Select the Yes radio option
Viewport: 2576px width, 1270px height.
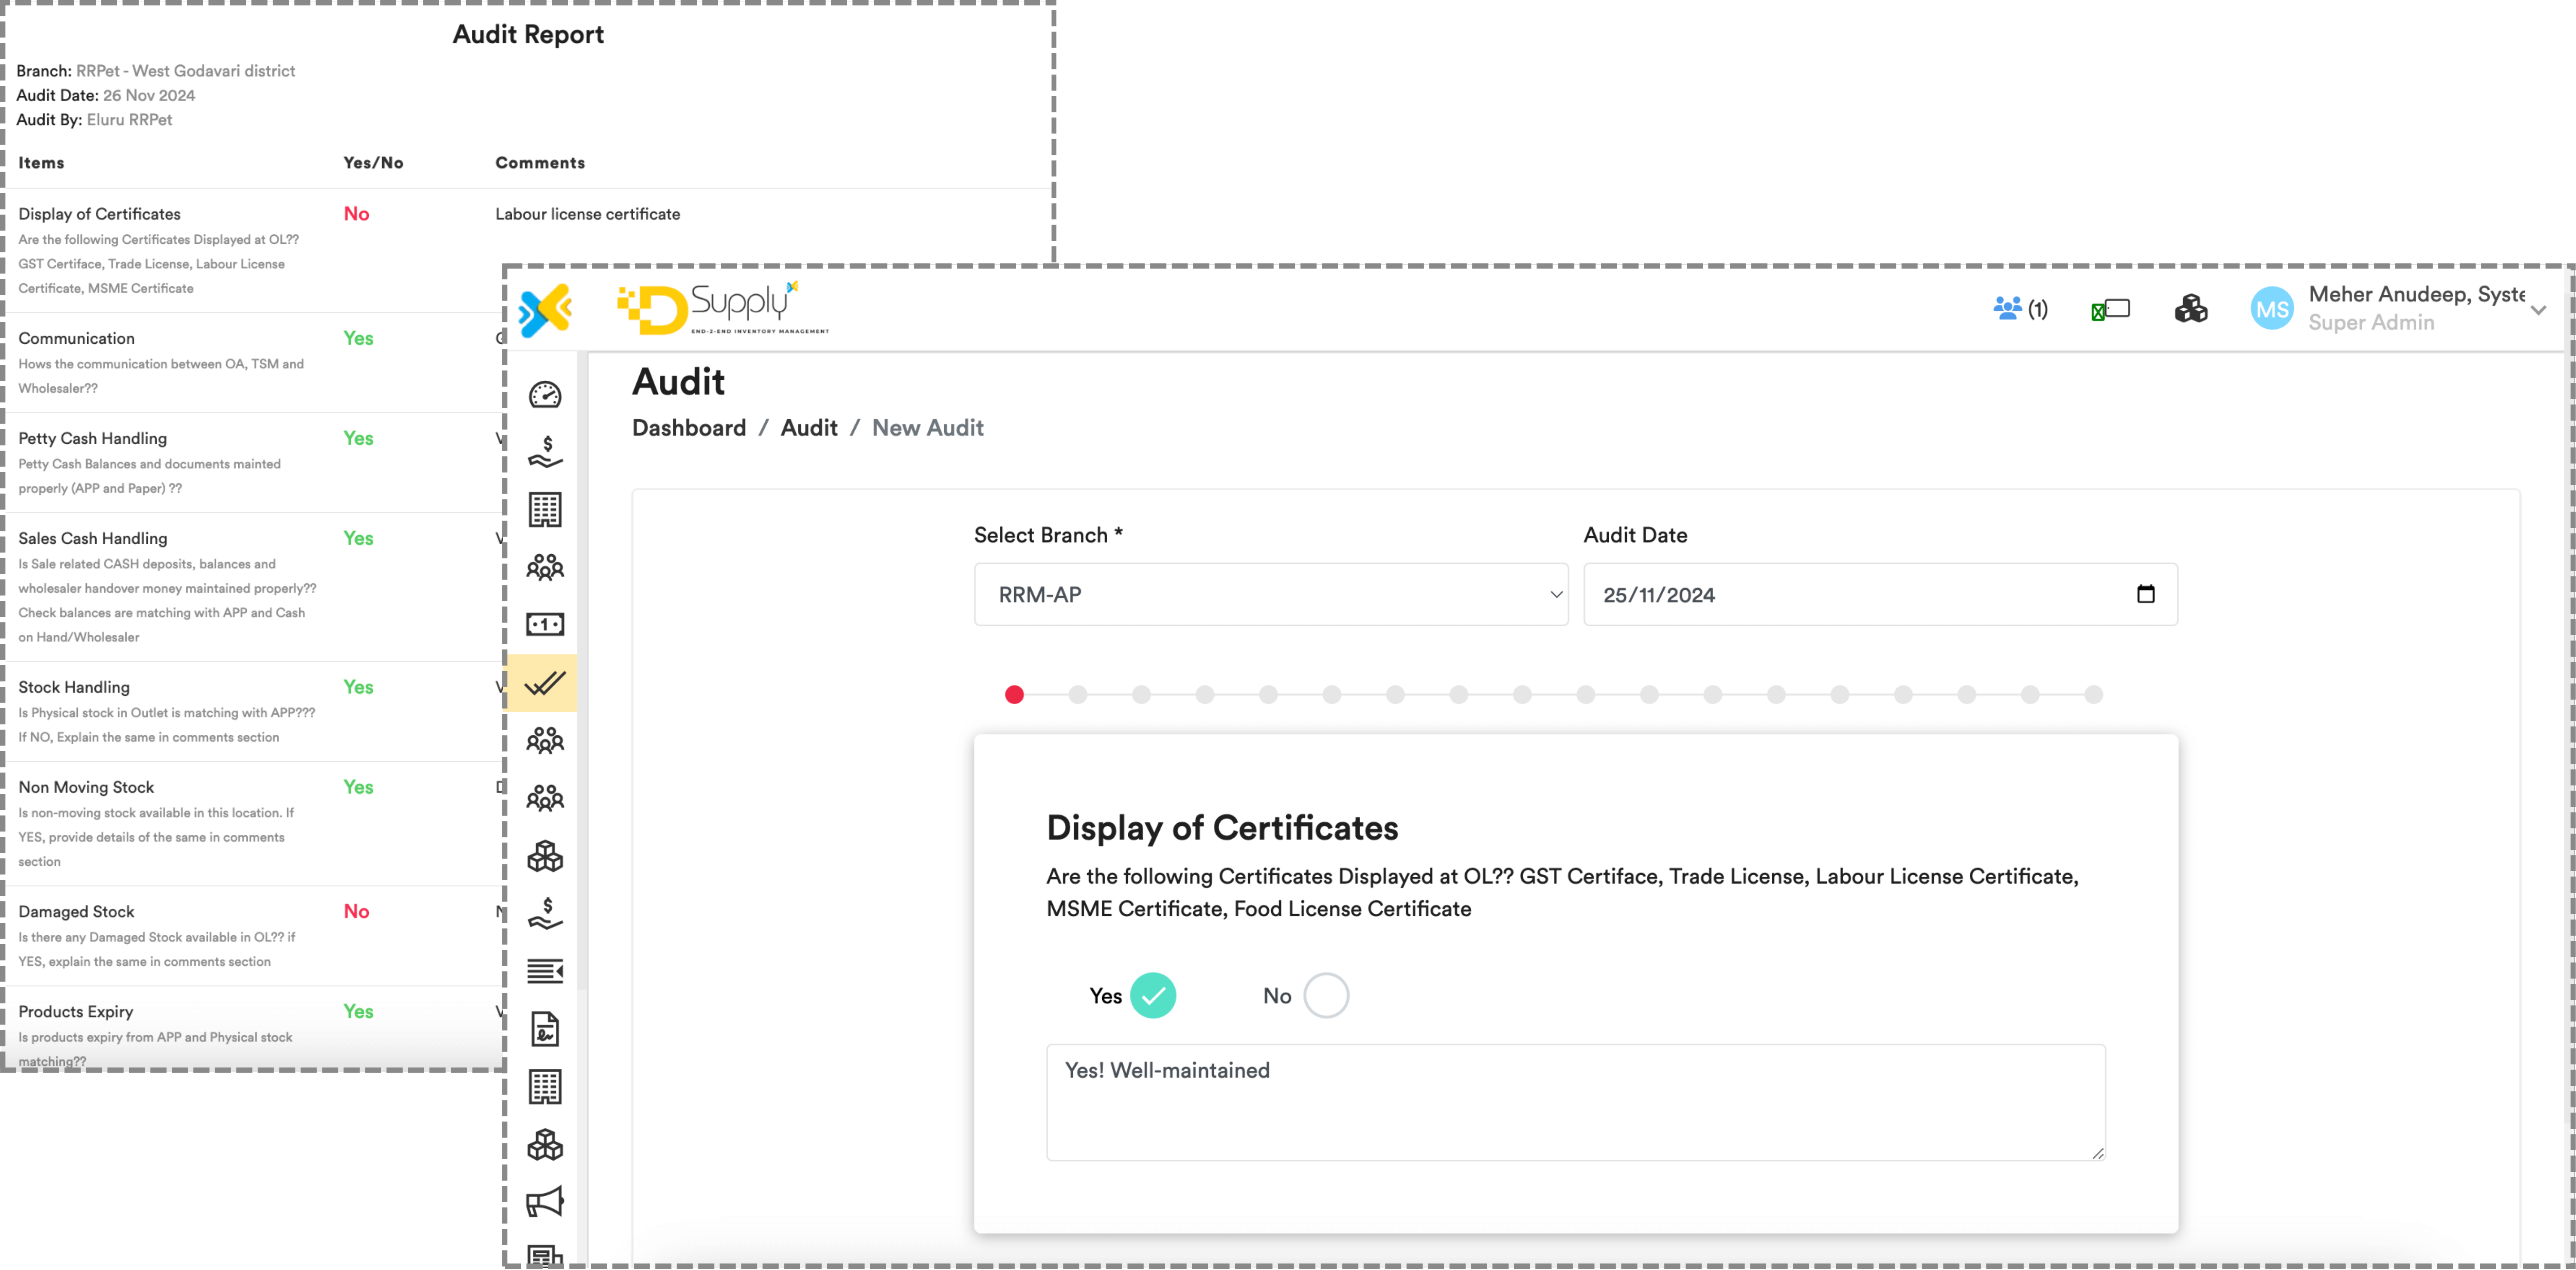click(x=1153, y=996)
